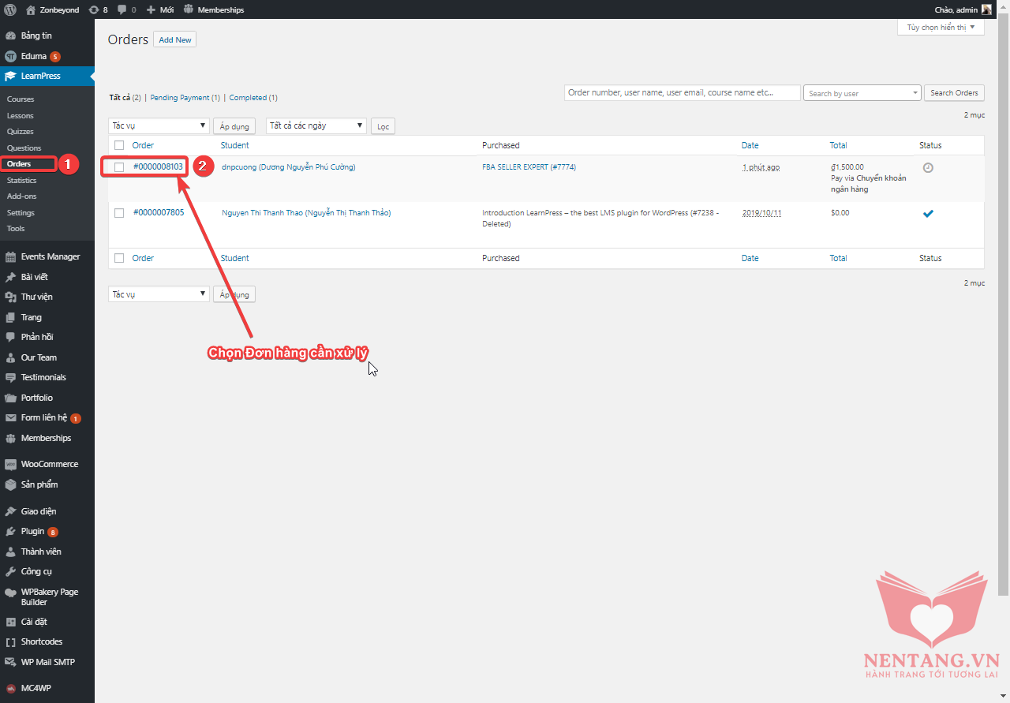Click the admin avatar thumbnail
1010x703 pixels.
986,9
